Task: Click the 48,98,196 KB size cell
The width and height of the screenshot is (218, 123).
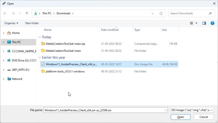Action: click(170, 64)
